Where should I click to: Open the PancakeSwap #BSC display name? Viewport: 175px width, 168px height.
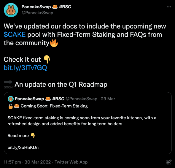pos(46,7)
